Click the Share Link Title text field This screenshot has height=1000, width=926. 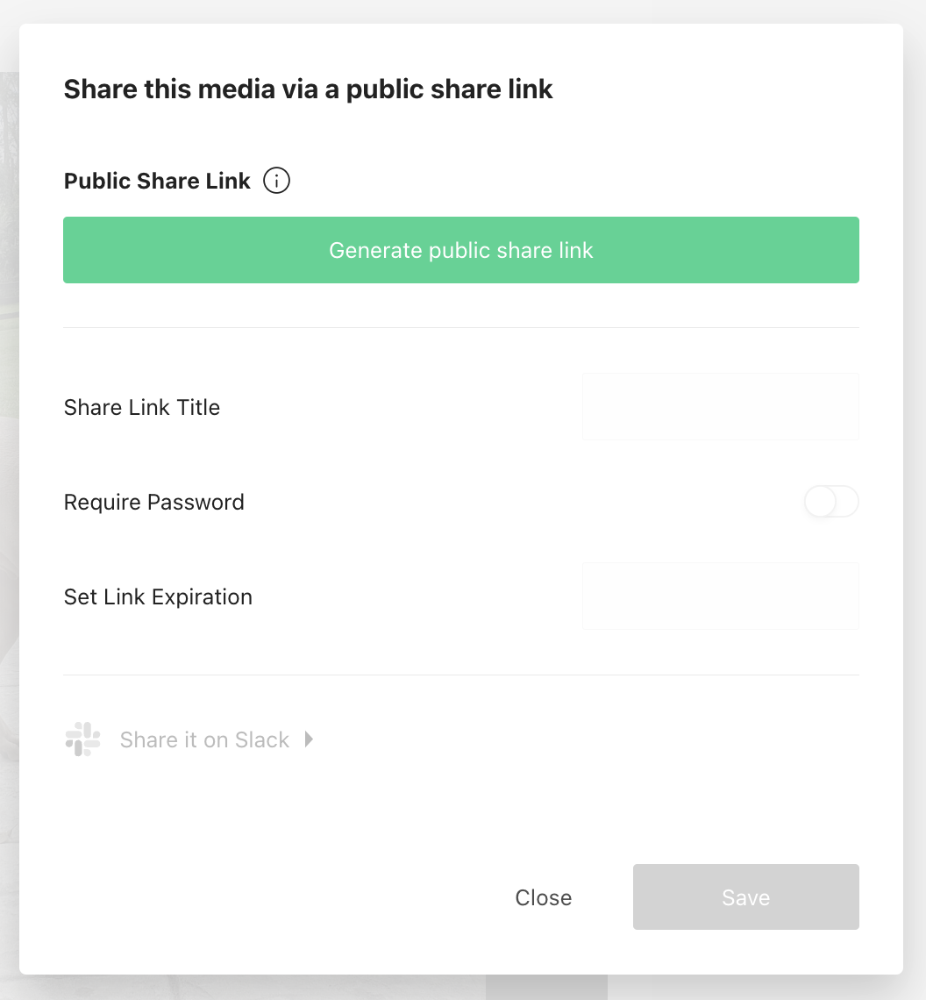click(720, 407)
